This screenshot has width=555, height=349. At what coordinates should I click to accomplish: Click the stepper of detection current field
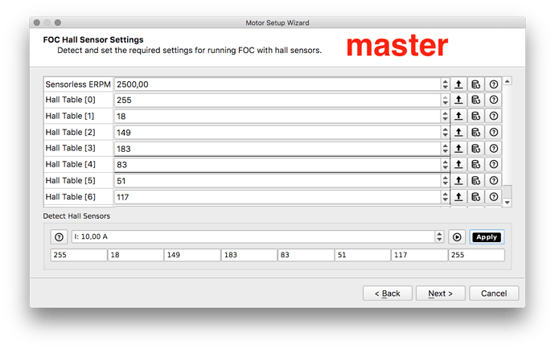point(439,236)
